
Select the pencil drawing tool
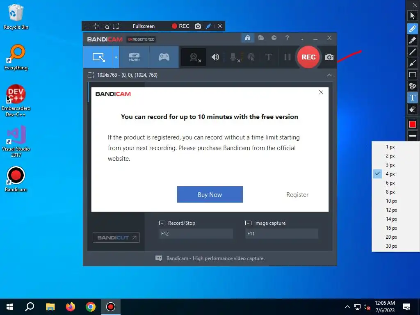coord(413,28)
